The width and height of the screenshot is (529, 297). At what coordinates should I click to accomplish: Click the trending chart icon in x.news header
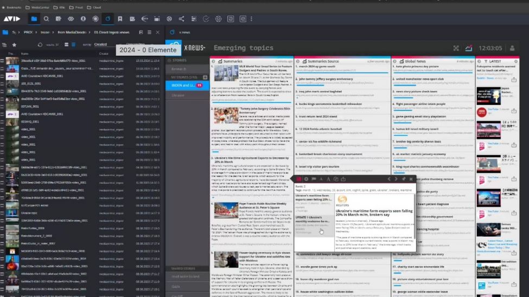pyautogui.click(x=469, y=48)
